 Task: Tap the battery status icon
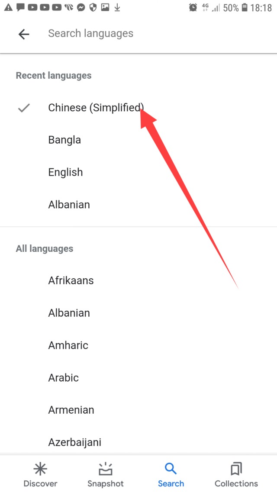(x=245, y=8)
